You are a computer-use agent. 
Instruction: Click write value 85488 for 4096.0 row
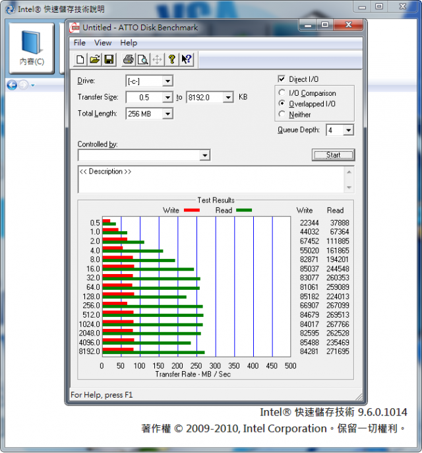(x=309, y=343)
